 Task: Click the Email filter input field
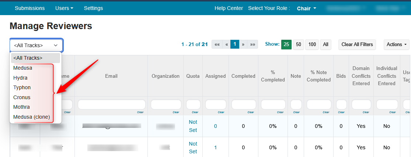111,105
